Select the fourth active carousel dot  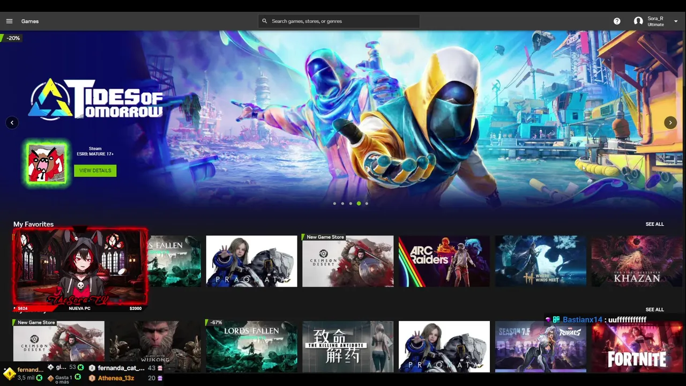tap(359, 203)
